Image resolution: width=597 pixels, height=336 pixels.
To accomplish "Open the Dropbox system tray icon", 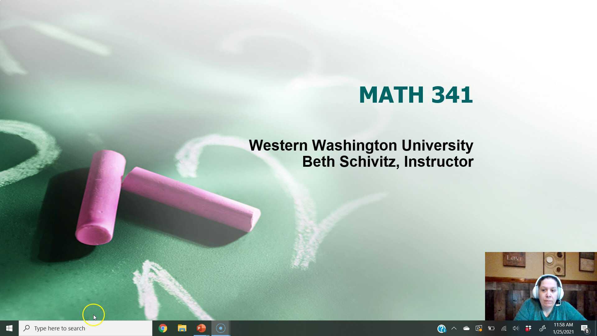I will [x=528, y=328].
